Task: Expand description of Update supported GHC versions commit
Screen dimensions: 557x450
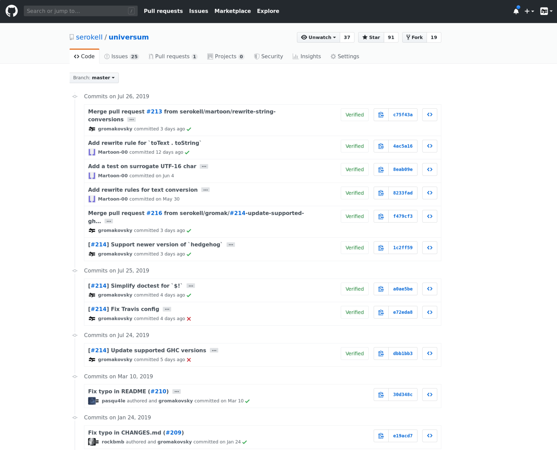Action: click(214, 350)
